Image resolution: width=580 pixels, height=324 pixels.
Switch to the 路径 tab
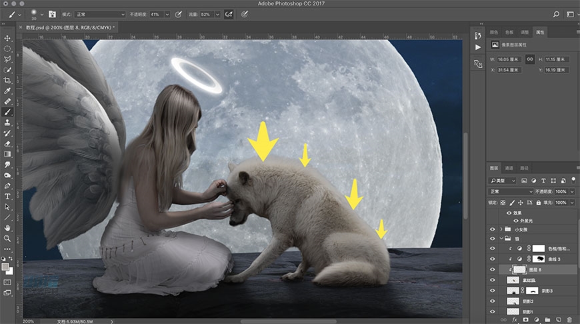(524, 168)
